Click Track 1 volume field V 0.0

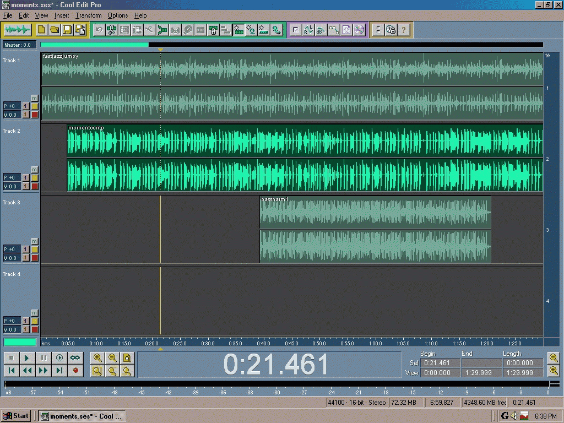click(x=12, y=115)
